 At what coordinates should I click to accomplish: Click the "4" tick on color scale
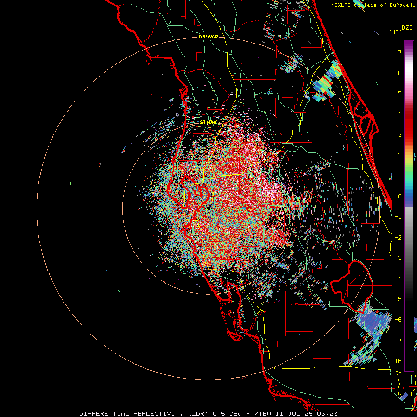pos(400,114)
